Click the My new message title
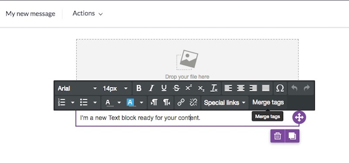 click(x=31, y=14)
